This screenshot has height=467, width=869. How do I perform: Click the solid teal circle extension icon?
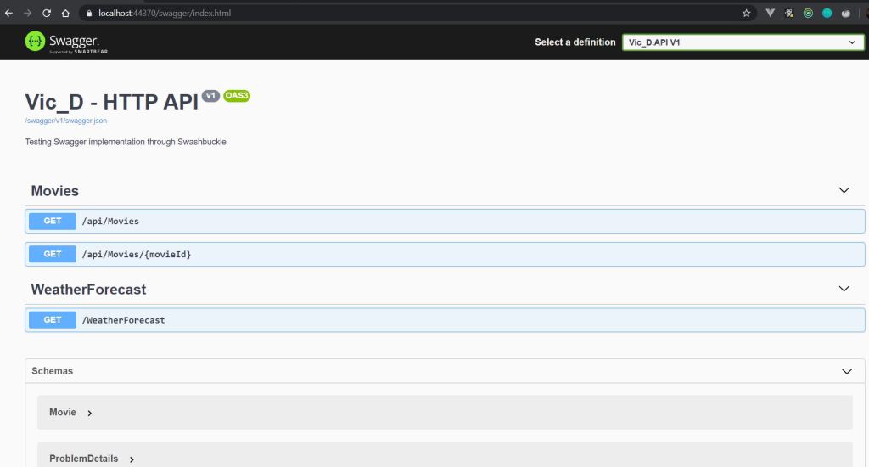tap(827, 14)
